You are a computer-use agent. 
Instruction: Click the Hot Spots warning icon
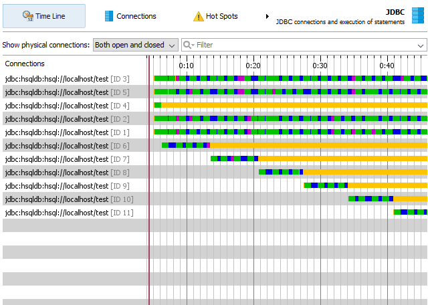[x=198, y=16]
